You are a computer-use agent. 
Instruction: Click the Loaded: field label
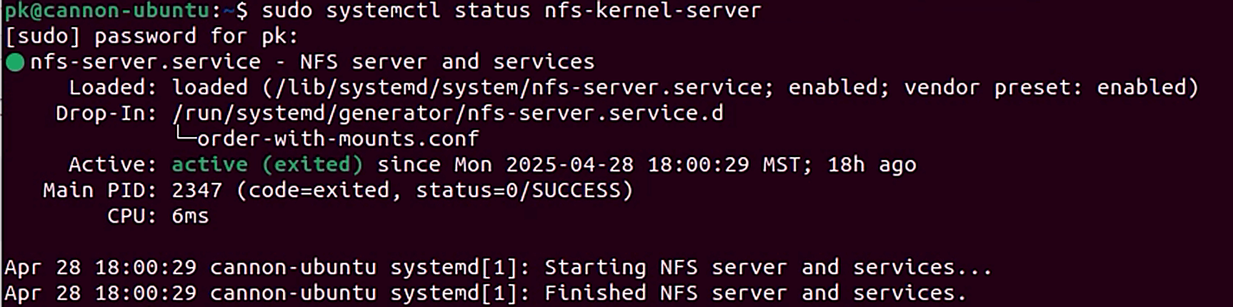point(113,88)
